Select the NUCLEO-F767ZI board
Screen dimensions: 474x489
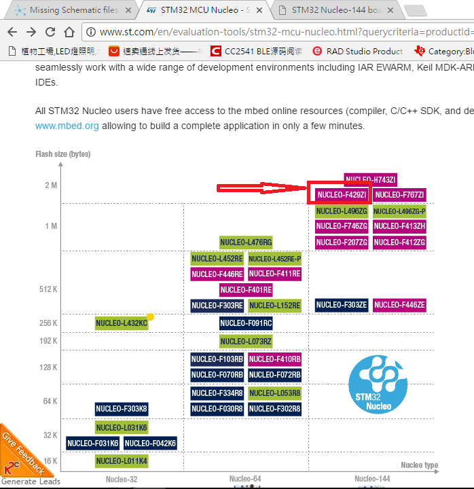[x=399, y=195]
